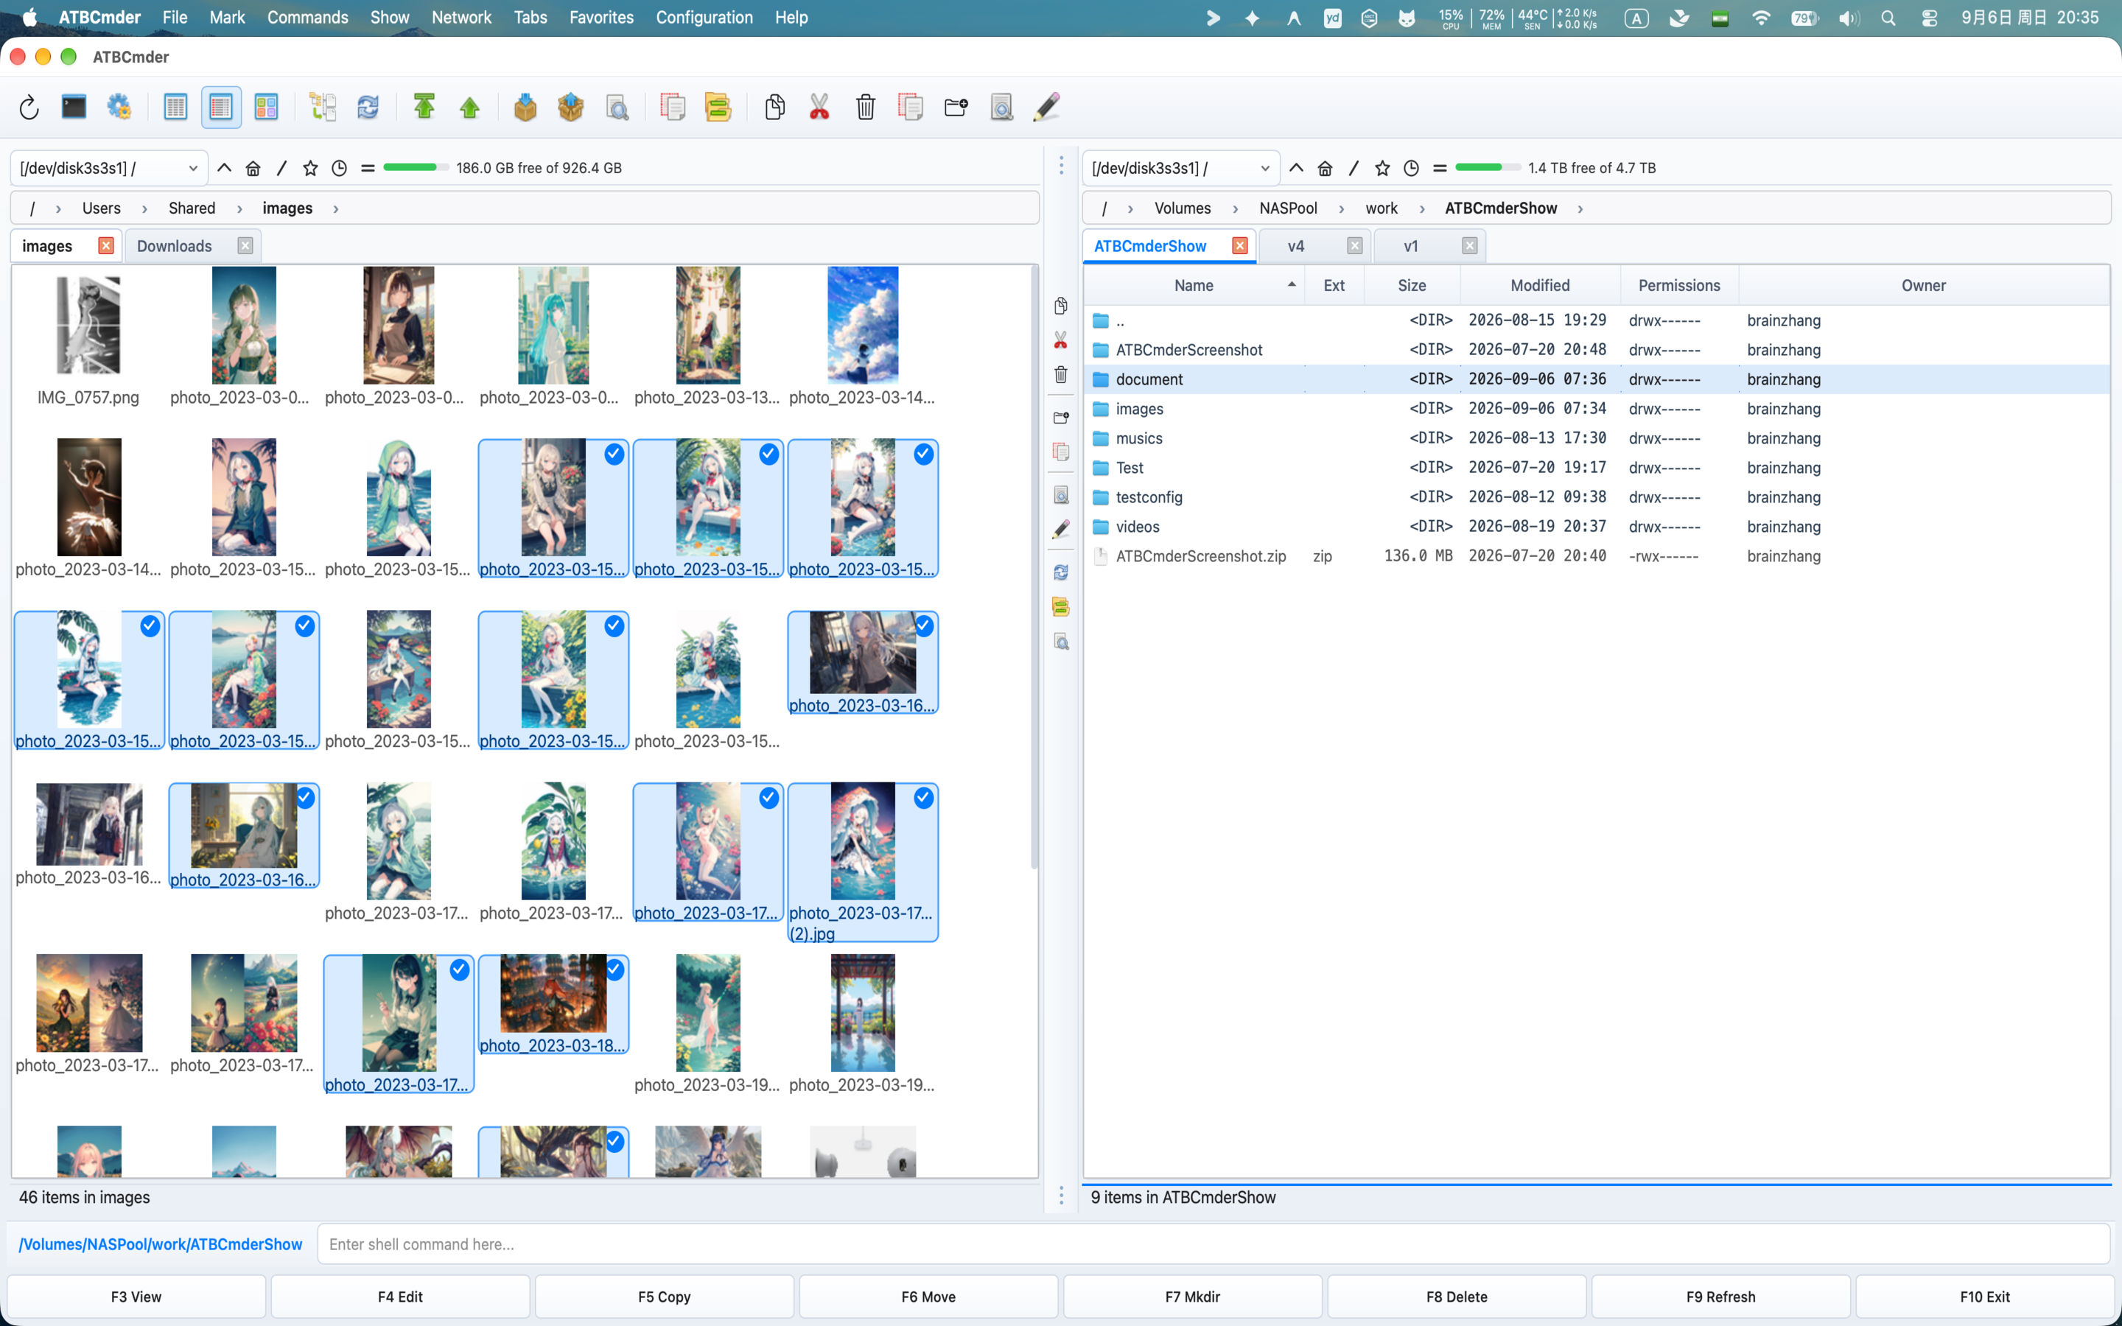
Task: Open right panel drive selector dropdown
Action: [x=1180, y=169]
